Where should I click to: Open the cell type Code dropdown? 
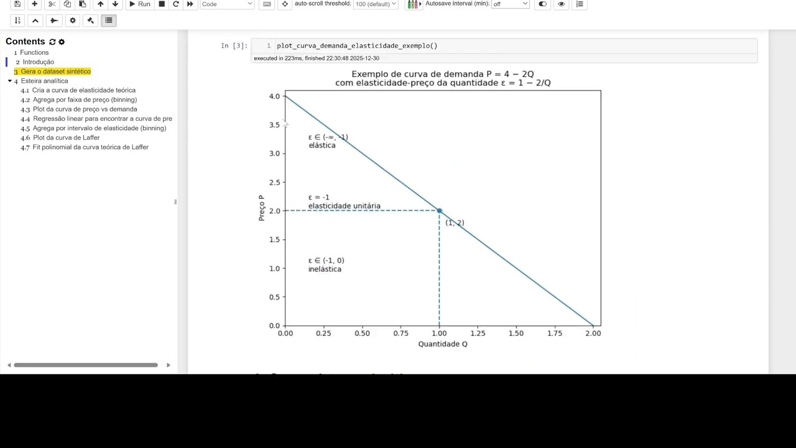tap(227, 4)
